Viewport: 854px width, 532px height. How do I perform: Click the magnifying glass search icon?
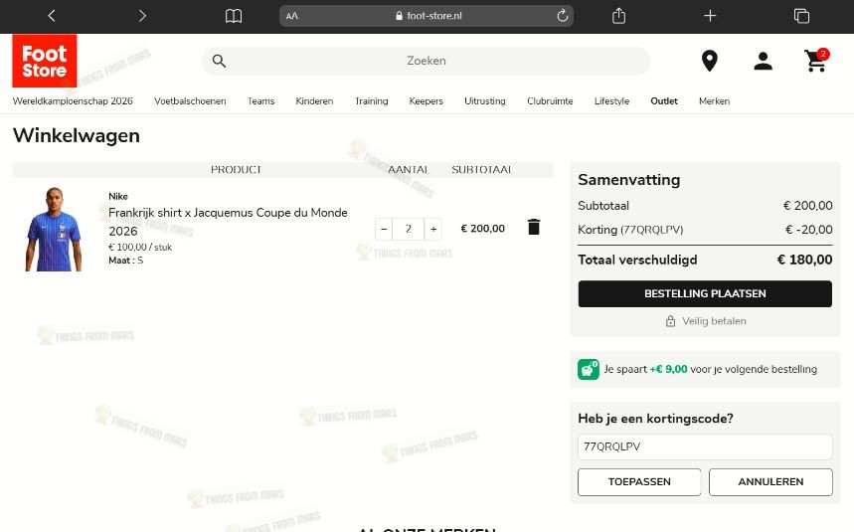(219, 61)
